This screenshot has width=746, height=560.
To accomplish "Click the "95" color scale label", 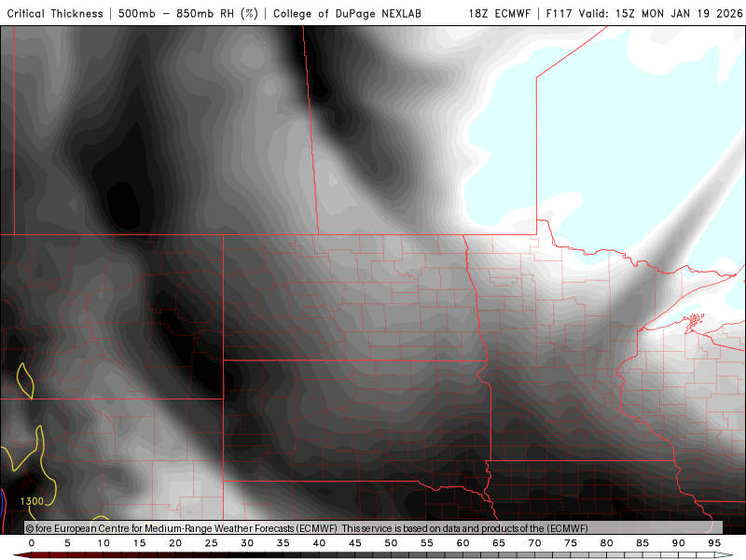I will coord(714,543).
